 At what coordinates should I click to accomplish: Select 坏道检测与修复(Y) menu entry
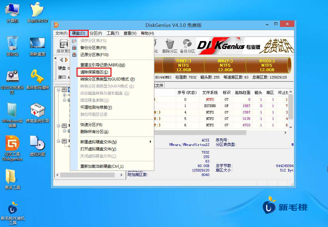pyautogui.click(x=112, y=107)
